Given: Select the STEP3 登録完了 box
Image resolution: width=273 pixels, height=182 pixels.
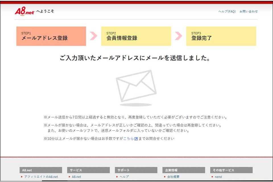Looking at the screenshot, I should tap(221, 36).
